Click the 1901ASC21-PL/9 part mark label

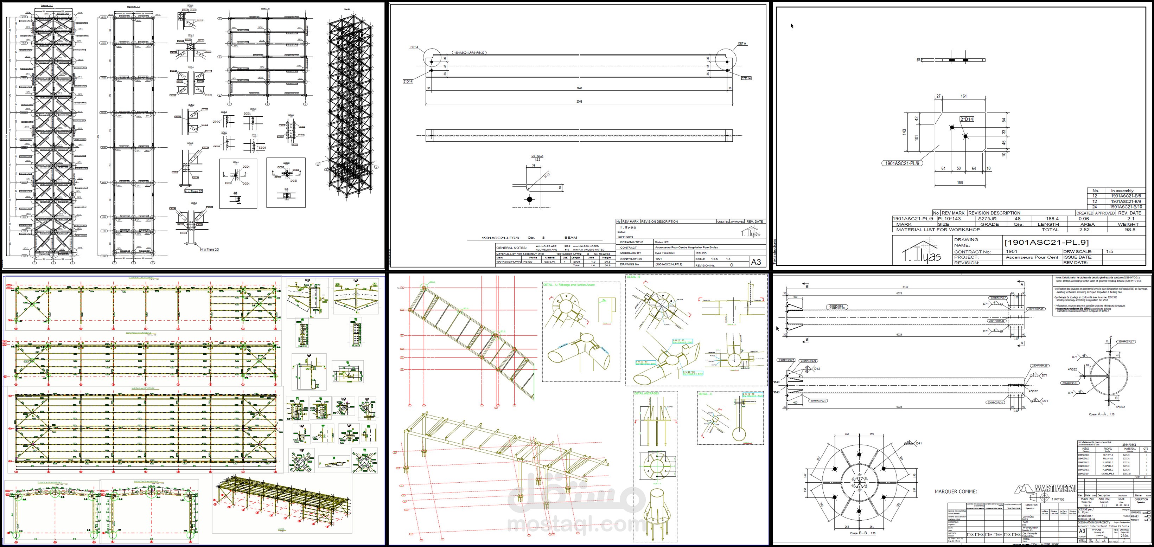tap(902, 163)
